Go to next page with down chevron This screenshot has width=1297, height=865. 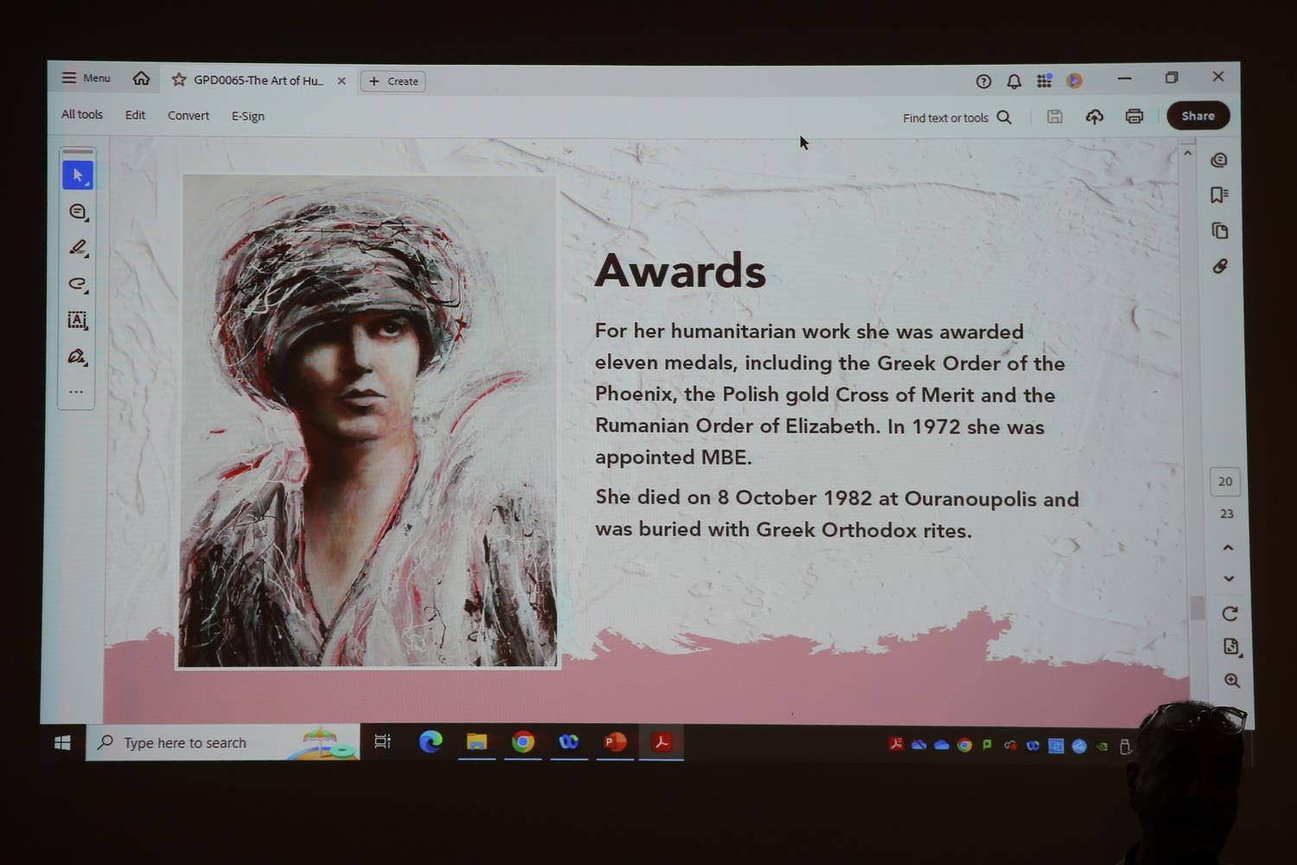[1229, 579]
